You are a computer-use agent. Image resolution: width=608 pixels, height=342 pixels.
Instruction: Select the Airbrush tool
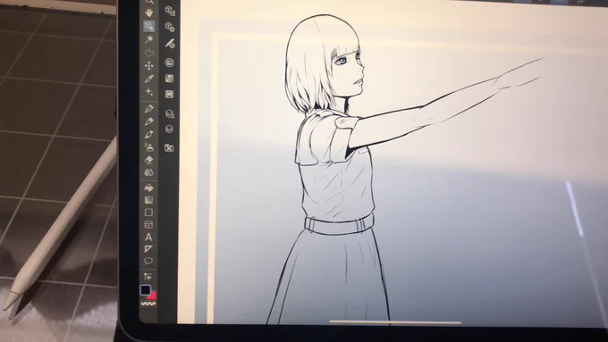coord(149,146)
